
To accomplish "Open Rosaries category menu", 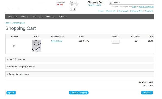I will (x=63, y=17).
